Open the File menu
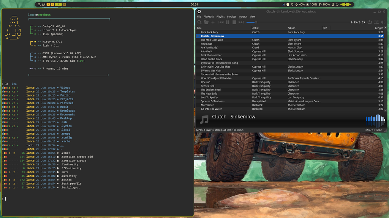Image resolution: width=389 pixels, height=218 pixels. pyautogui.click(x=199, y=17)
